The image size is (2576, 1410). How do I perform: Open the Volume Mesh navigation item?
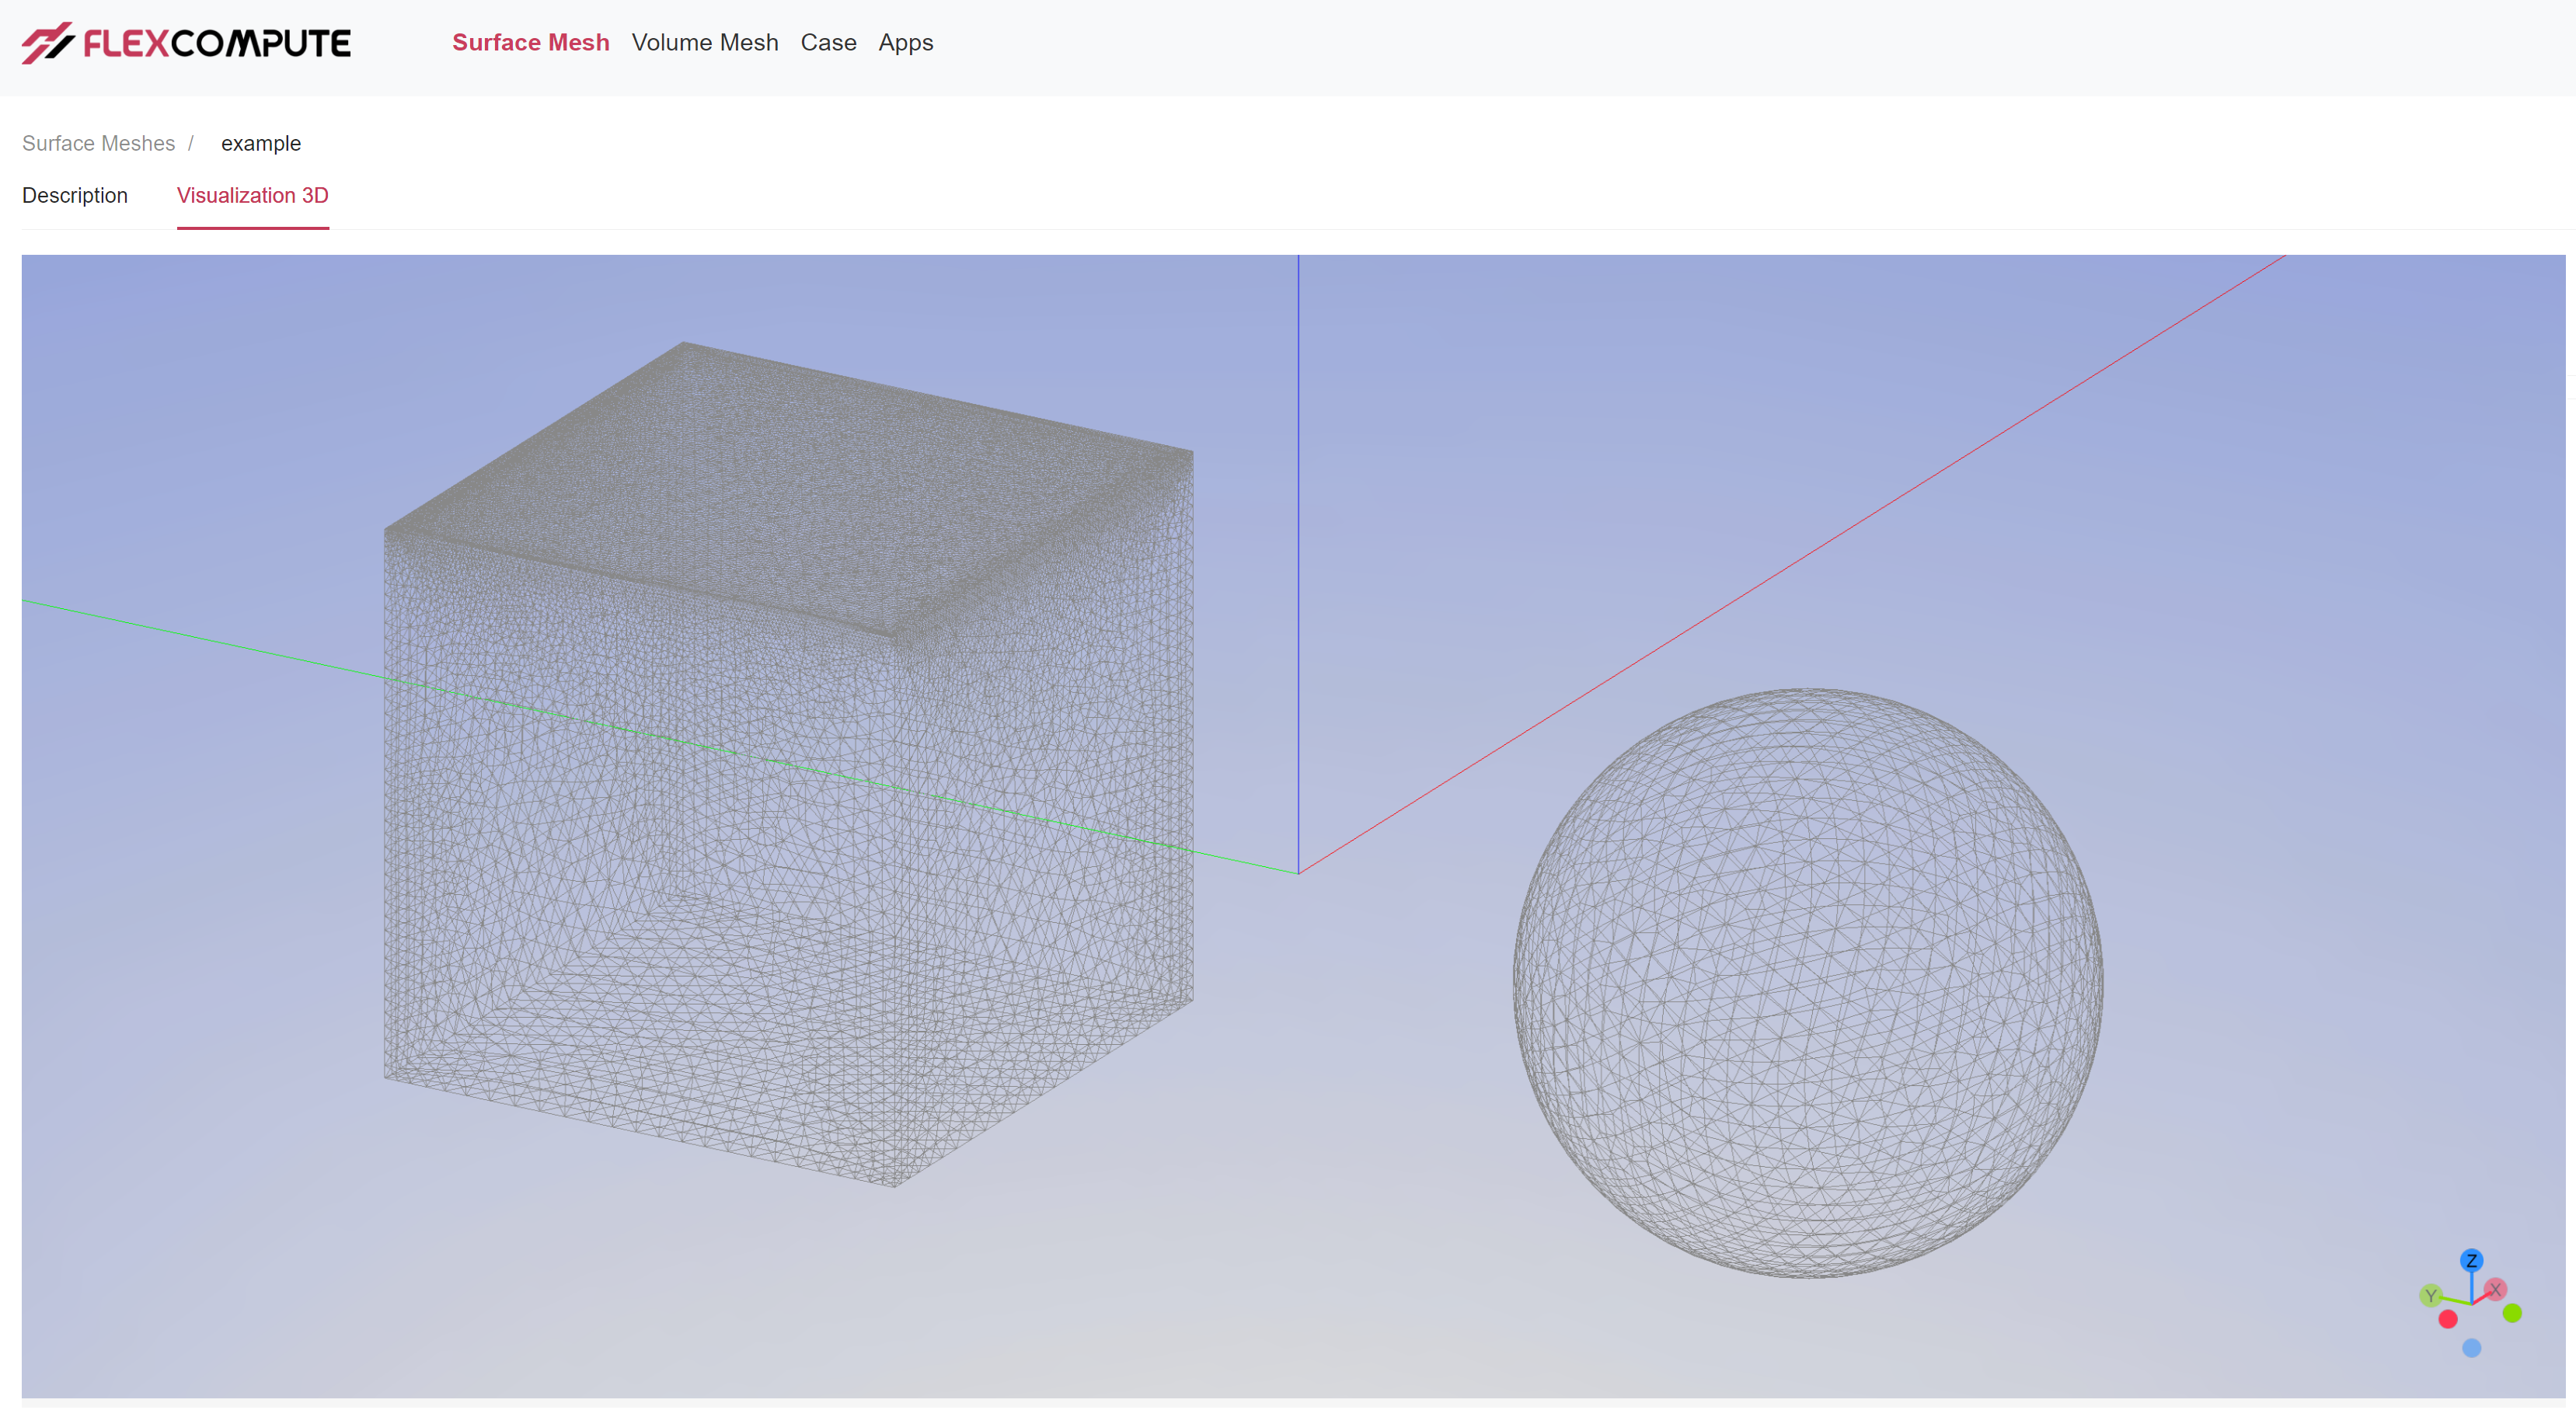(x=704, y=43)
